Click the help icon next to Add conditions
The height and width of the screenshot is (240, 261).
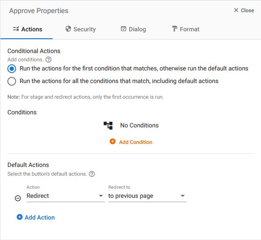coord(48,60)
